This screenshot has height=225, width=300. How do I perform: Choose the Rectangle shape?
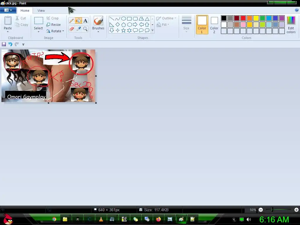click(x=129, y=18)
